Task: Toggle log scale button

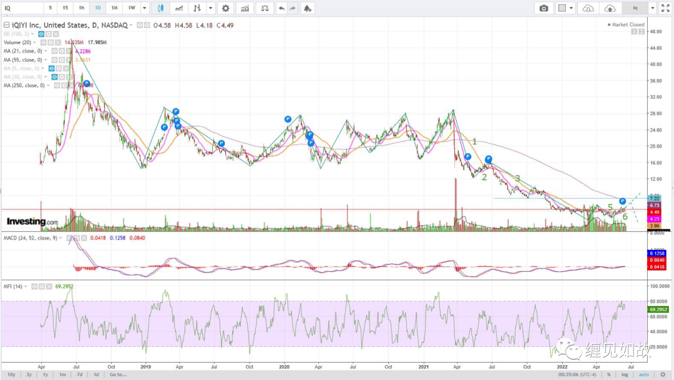Action: (625, 374)
